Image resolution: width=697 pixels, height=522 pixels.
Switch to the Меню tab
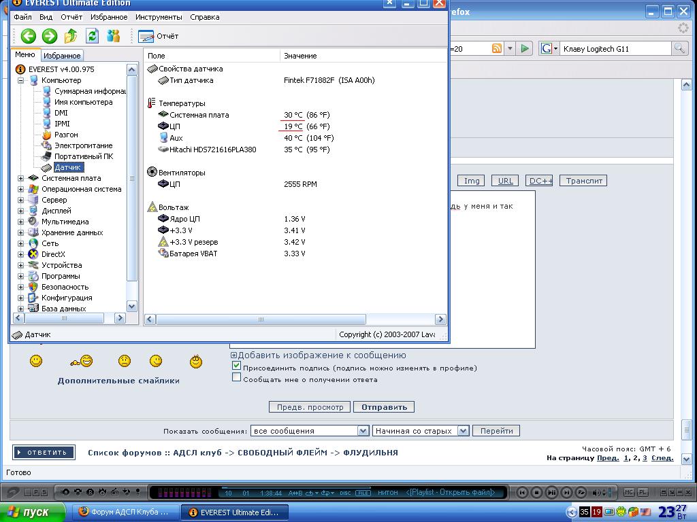click(25, 54)
